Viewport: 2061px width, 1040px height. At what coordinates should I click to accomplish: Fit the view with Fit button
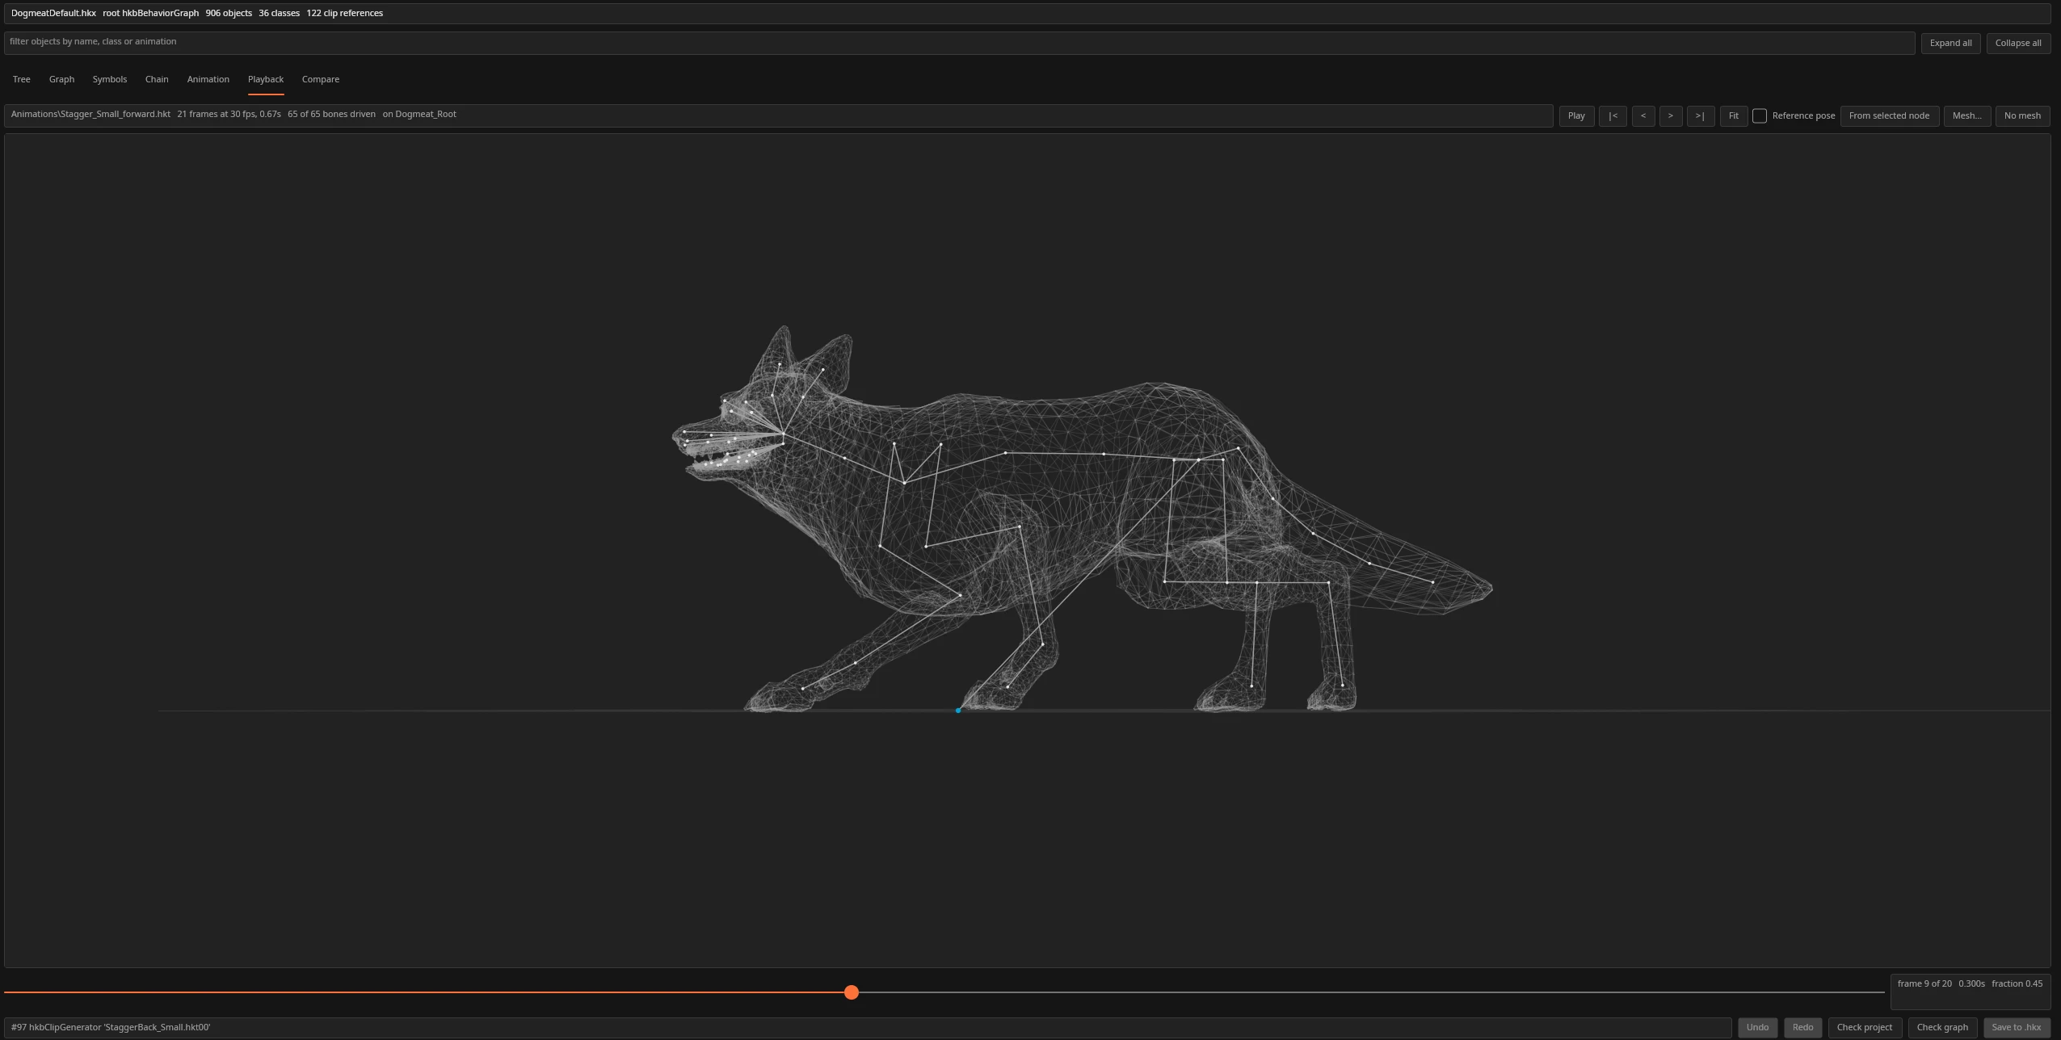1734,115
